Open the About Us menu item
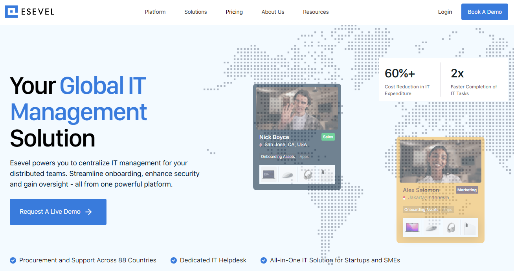 click(x=273, y=12)
